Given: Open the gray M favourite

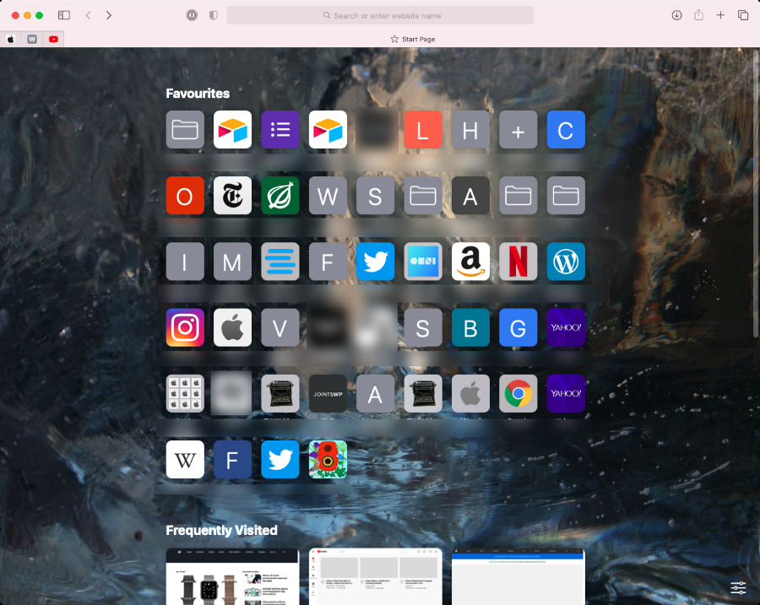Looking at the screenshot, I should click(233, 262).
